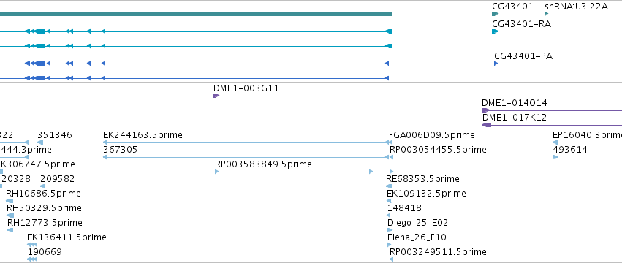This screenshot has width=622, height=263.
Task: Select the RH10686.5prime EST glyph
Action: (x=10, y=201)
